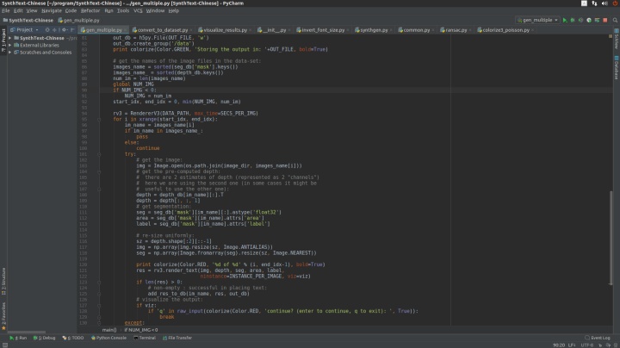Open the SciView tool window on right edge
620x348 pixels.
[617, 39]
